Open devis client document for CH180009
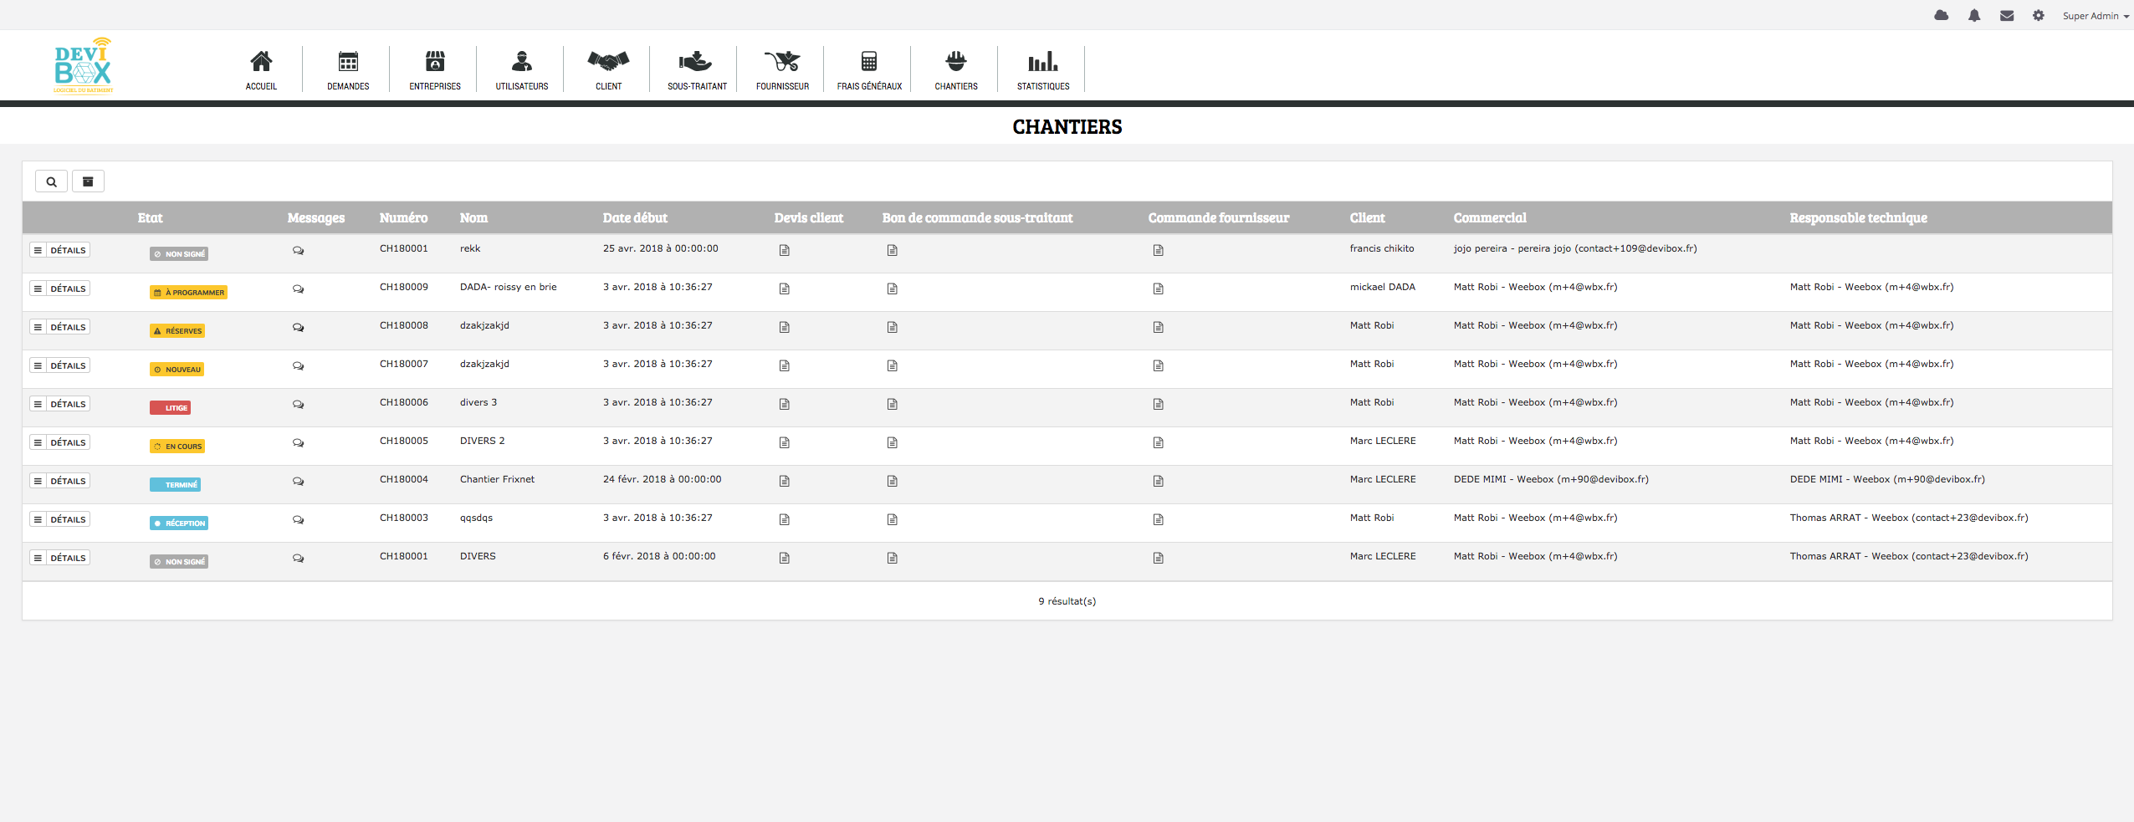Screen dimensions: 2134x822 (x=784, y=288)
